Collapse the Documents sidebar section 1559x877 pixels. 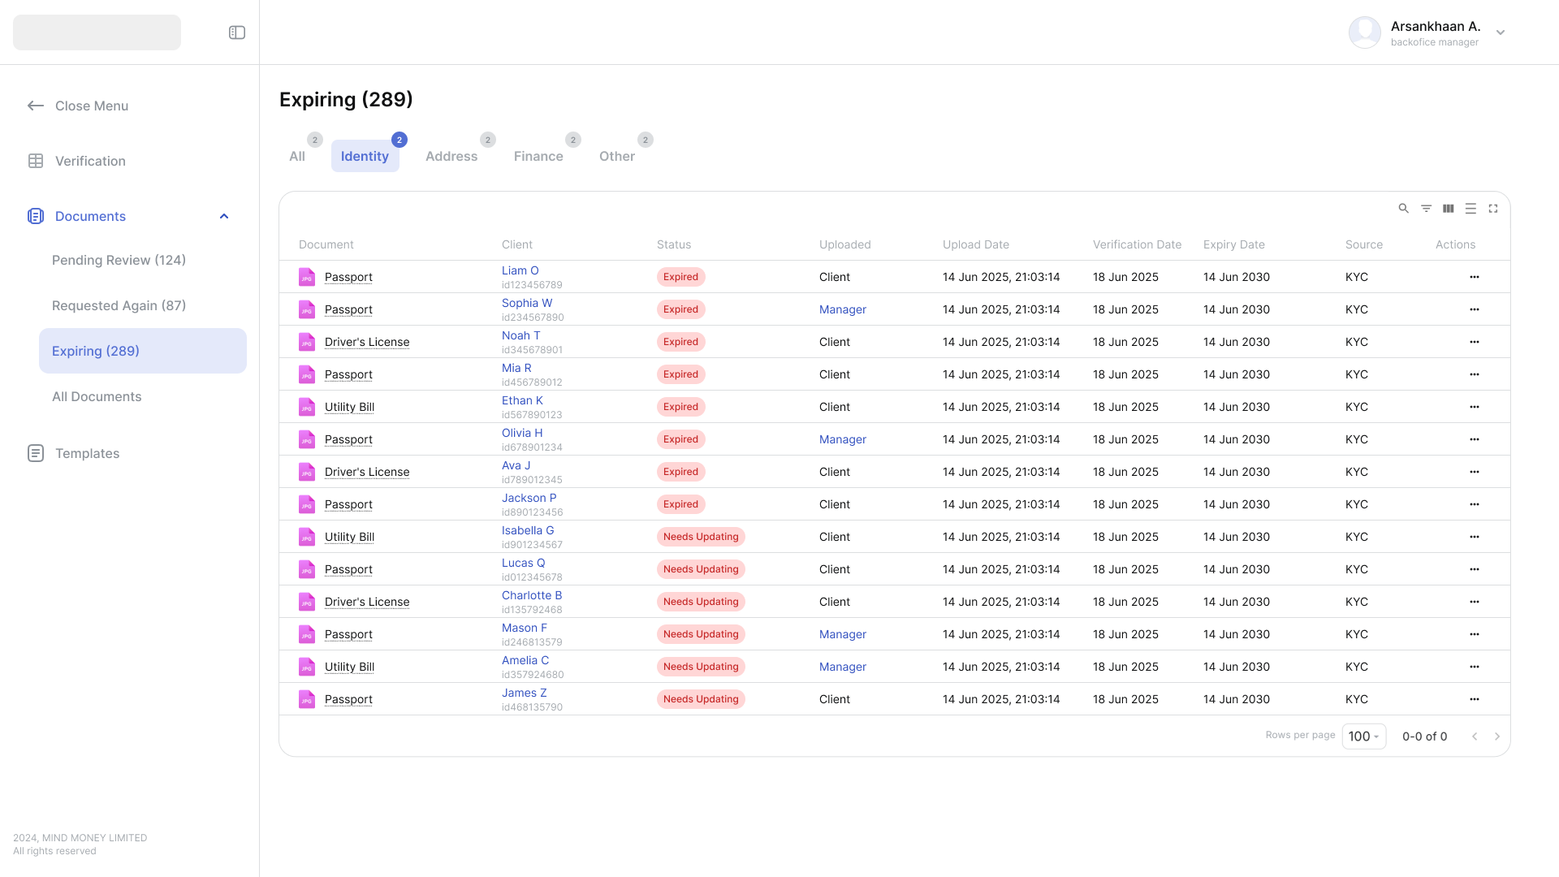[224, 216]
